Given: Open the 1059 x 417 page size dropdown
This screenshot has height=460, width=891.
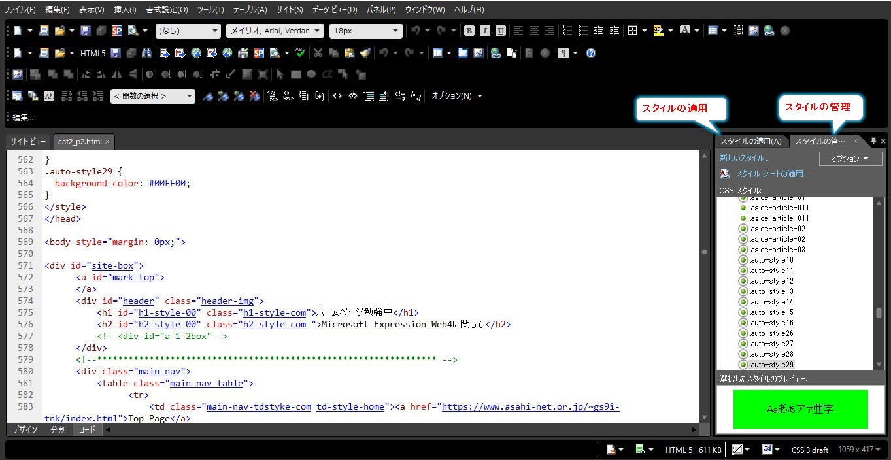Looking at the screenshot, I should tap(860, 450).
